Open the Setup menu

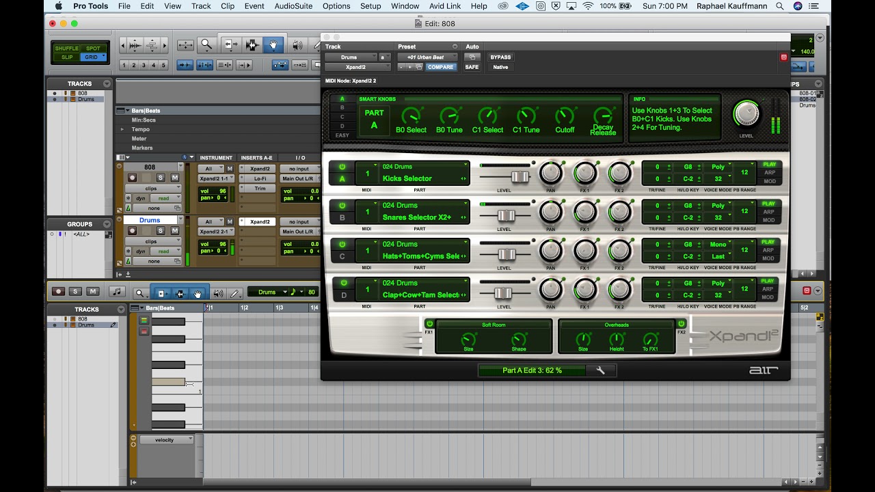[x=371, y=6]
